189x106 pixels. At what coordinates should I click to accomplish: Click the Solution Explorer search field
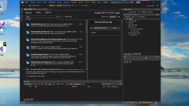click(x=141, y=14)
